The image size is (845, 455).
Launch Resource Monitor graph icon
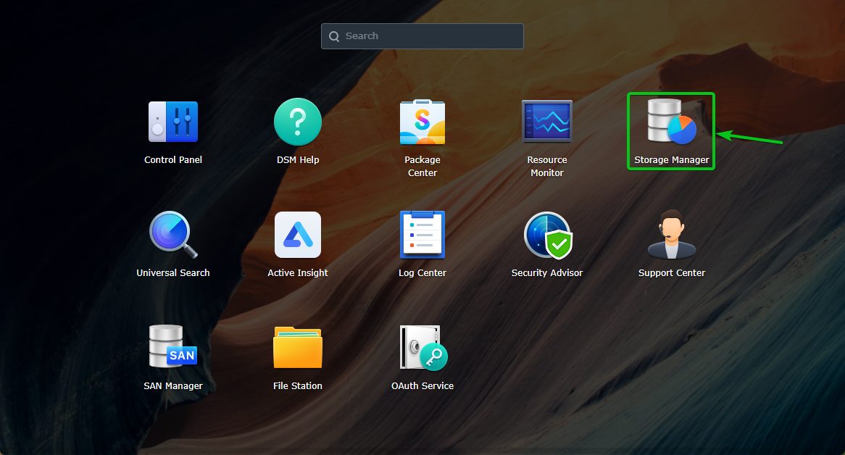547,122
